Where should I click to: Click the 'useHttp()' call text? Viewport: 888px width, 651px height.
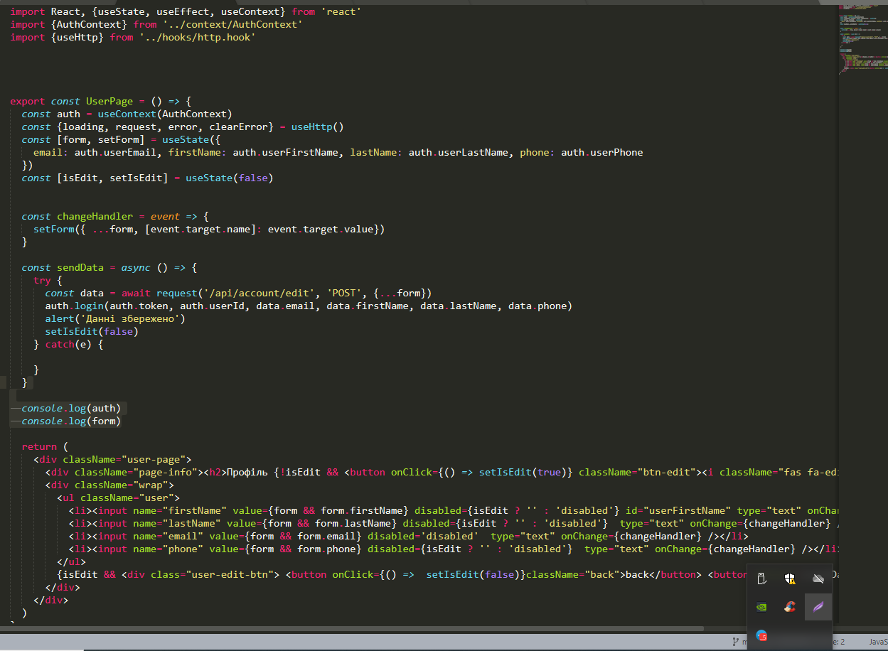(x=317, y=127)
